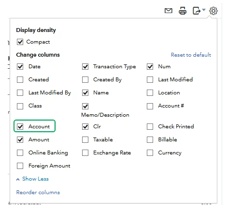Uncheck the Date column checkbox
This screenshot has width=227, height=214.
(x=20, y=66)
